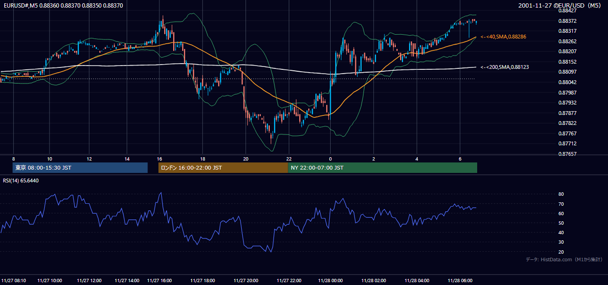Click the white 200 SMA 0.88123 label

click(505, 67)
